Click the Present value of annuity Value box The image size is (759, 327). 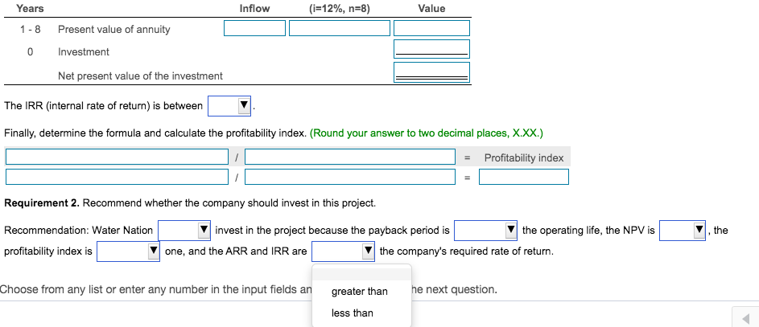click(431, 28)
